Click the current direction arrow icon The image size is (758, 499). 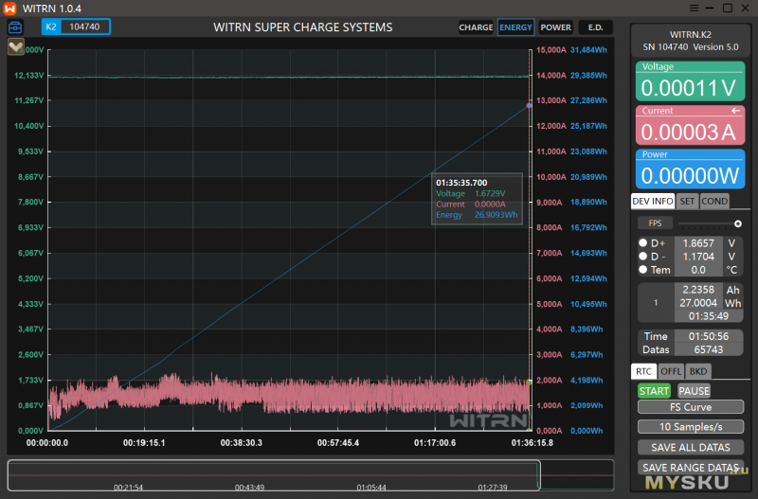click(735, 111)
